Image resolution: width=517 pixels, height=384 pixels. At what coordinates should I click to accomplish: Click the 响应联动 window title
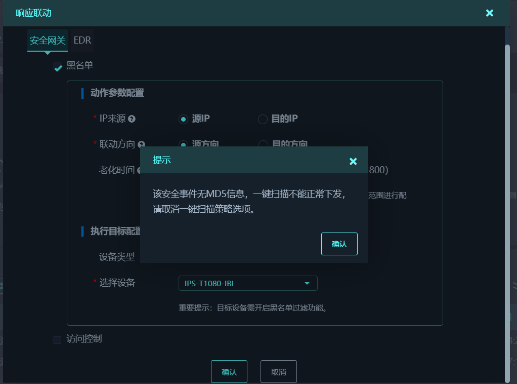(33, 13)
